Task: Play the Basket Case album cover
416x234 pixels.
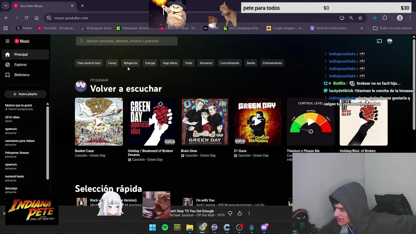Action: (99, 122)
